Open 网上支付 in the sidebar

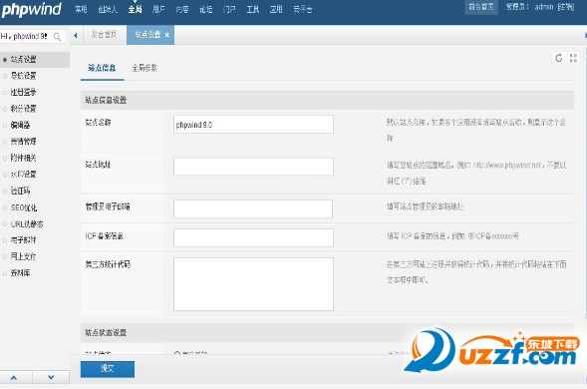pos(23,256)
